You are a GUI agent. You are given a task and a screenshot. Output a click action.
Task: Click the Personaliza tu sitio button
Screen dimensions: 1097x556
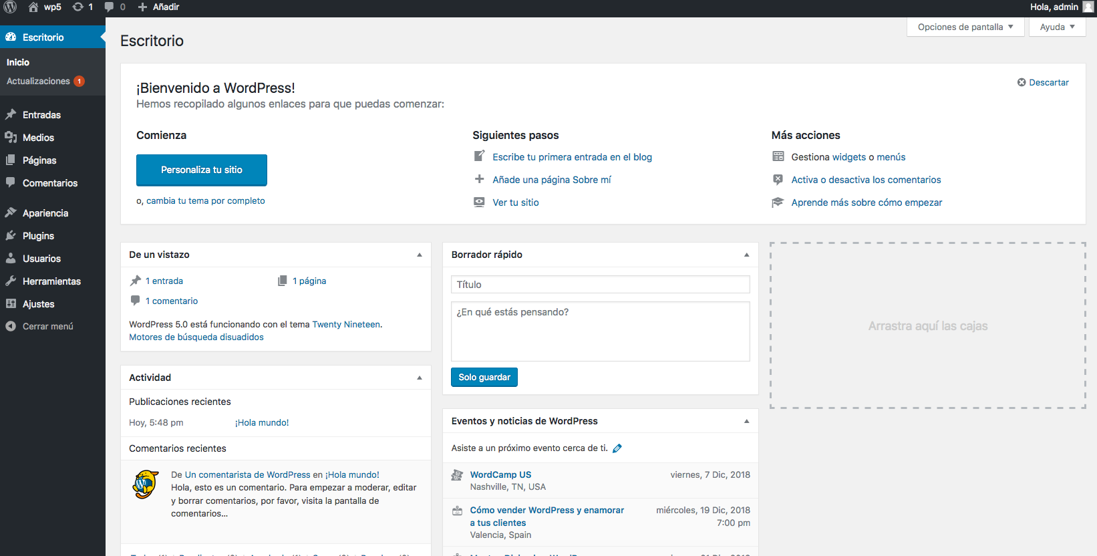pos(201,170)
